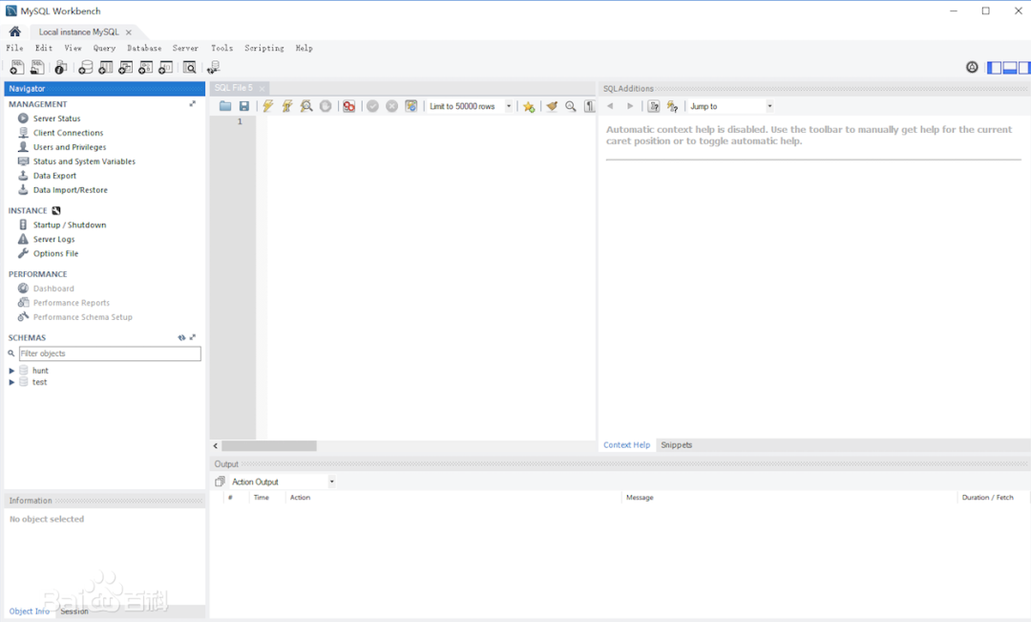1031x622 pixels.
Task: Stop the running query icon
Action: pyautogui.click(x=326, y=106)
